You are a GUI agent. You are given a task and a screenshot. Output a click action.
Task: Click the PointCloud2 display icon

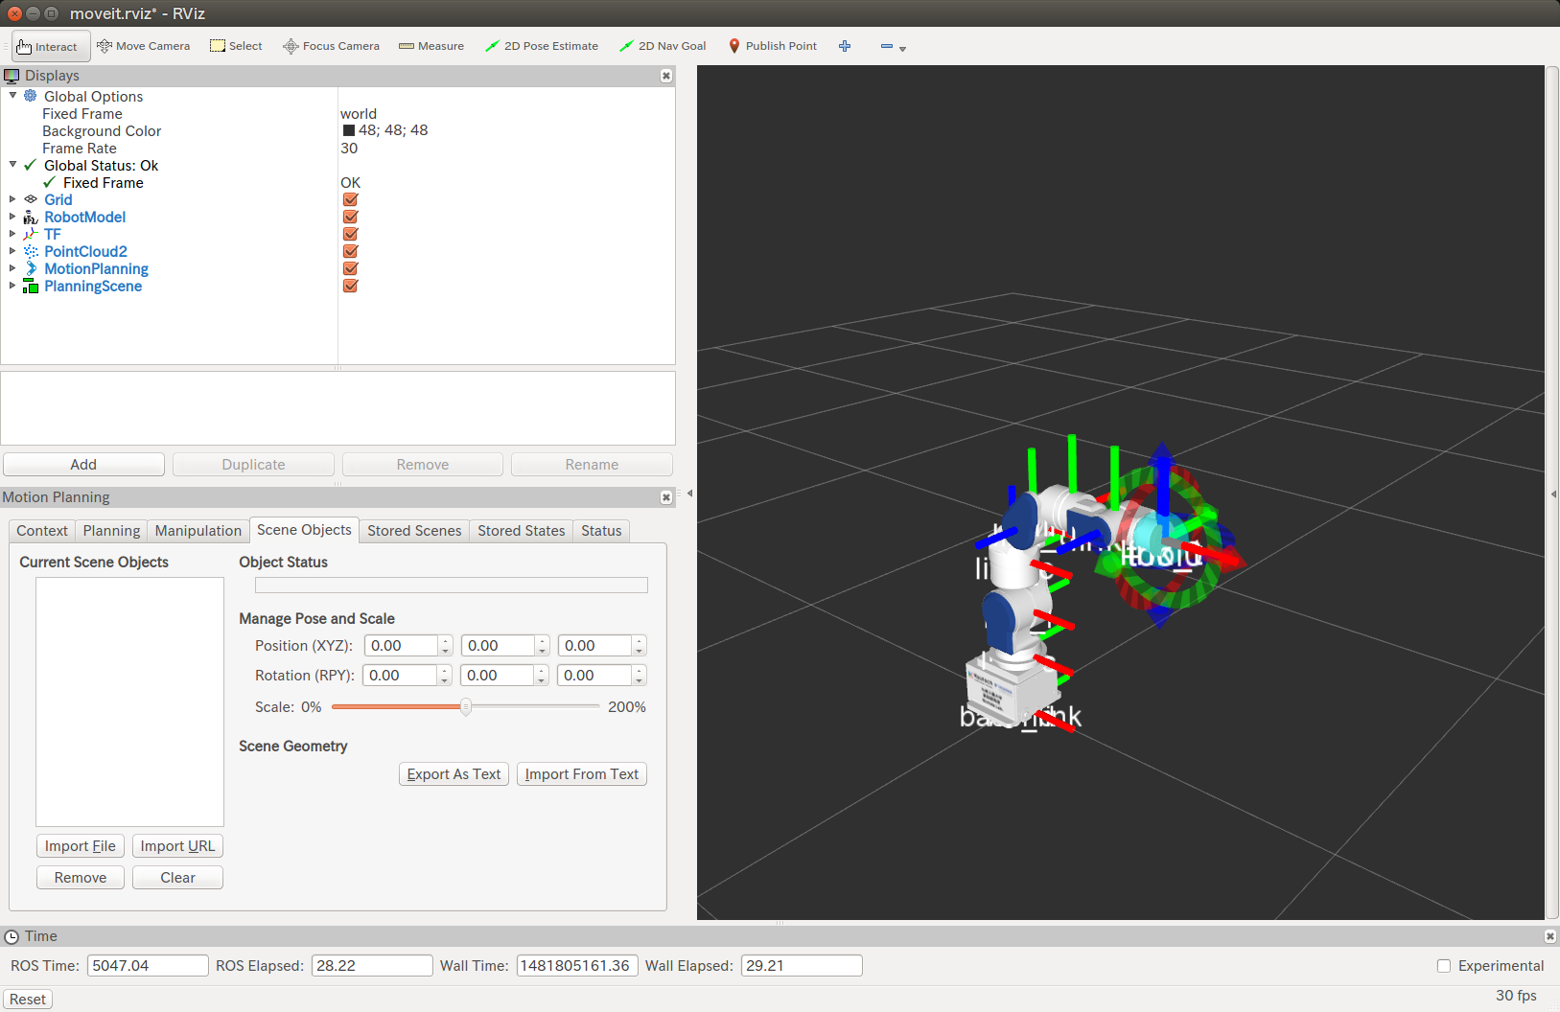coord(31,251)
